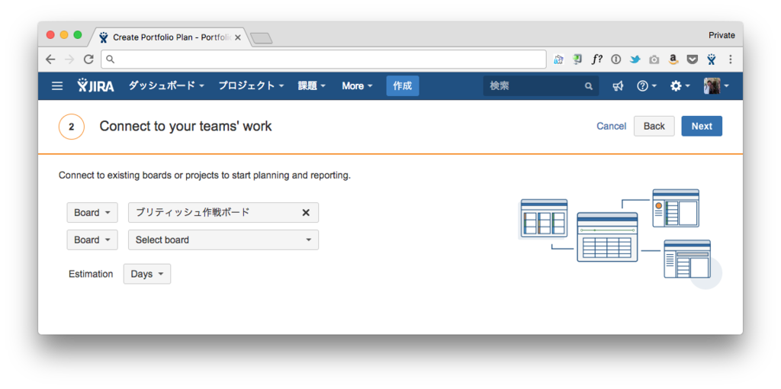Open the browser three-dot menu

click(x=730, y=59)
